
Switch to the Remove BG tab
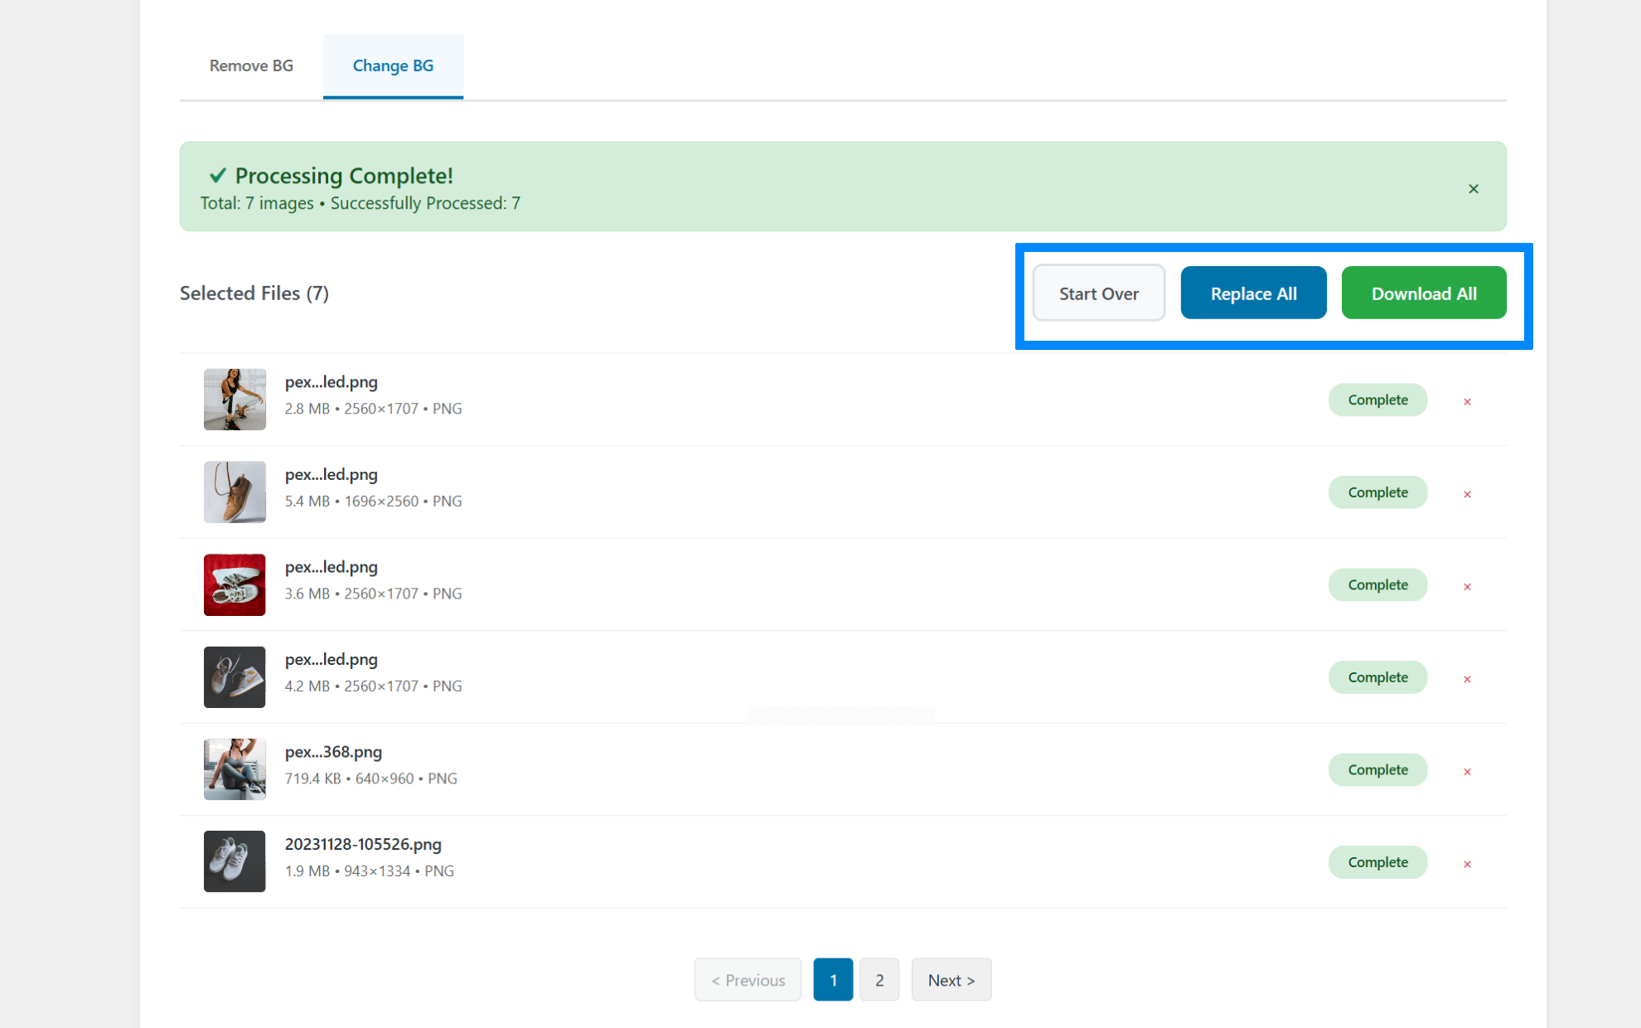point(251,65)
